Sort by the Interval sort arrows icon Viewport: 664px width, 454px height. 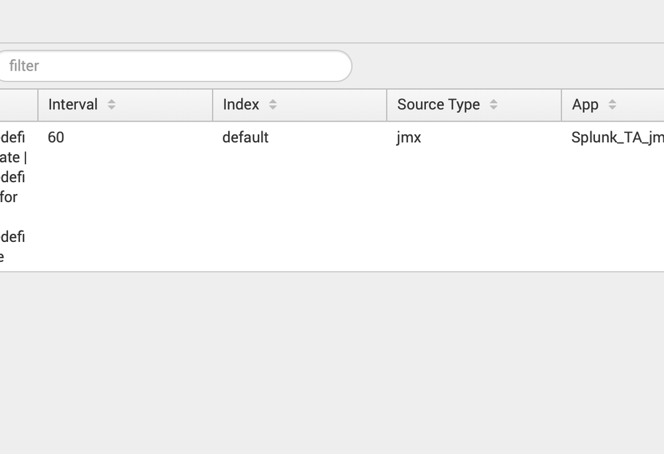pyautogui.click(x=112, y=104)
